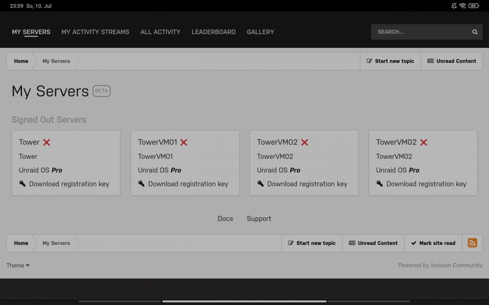The image size is (489, 305).
Task: Click My Servers in top breadcrumb
Action: click(x=56, y=61)
